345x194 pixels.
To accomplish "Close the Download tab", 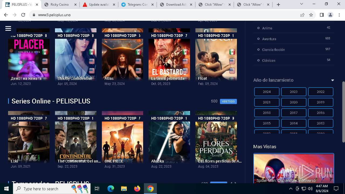I will pyautogui.click(x=191, y=5).
